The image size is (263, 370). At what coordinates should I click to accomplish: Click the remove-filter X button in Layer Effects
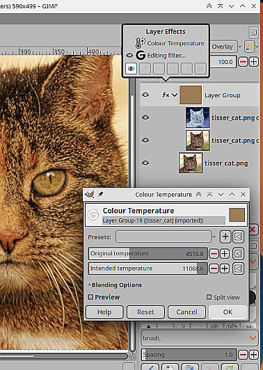pos(200,69)
